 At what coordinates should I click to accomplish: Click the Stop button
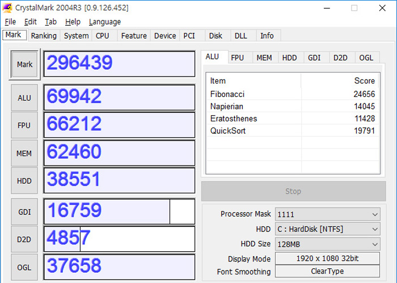click(x=293, y=191)
